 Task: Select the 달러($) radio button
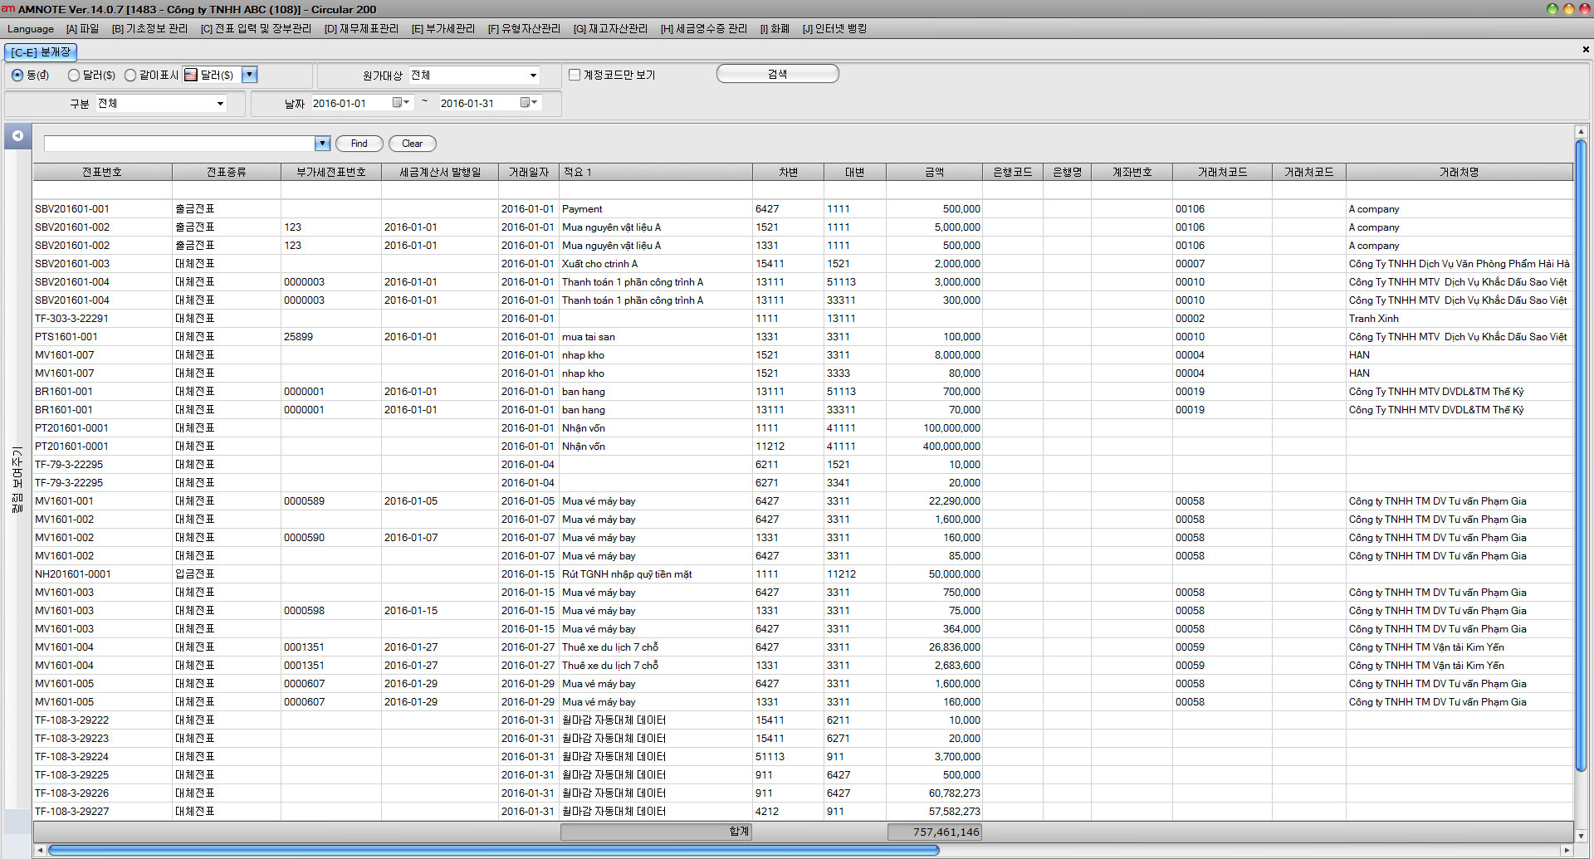pos(74,76)
